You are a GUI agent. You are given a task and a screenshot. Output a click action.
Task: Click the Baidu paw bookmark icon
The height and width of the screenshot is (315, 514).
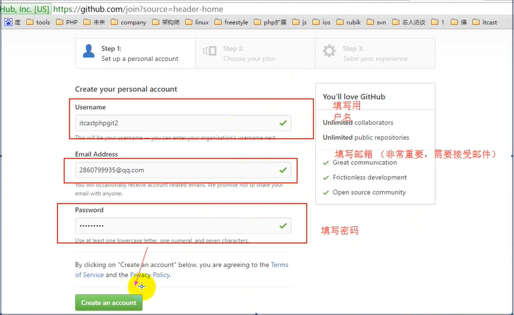tap(8, 22)
